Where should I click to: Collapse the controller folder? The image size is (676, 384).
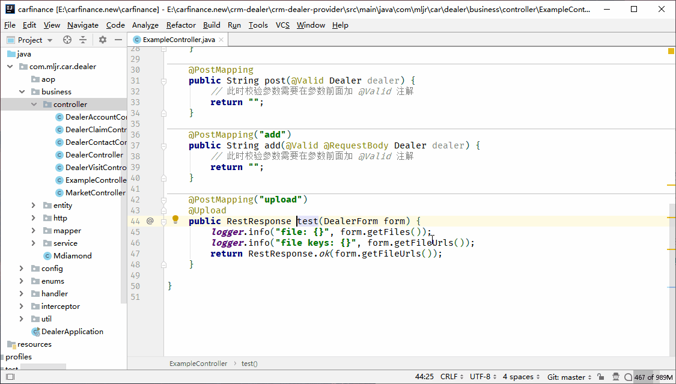(34, 105)
